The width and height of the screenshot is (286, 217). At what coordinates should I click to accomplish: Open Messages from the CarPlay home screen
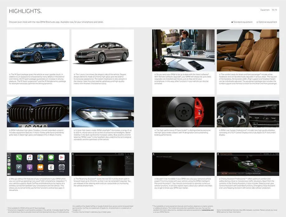[x=51, y=158]
